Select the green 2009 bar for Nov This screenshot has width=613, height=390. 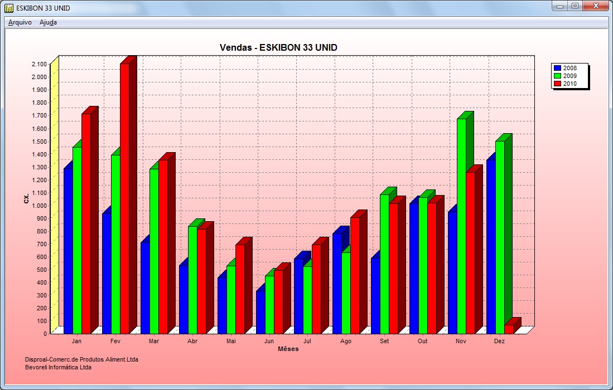click(462, 226)
